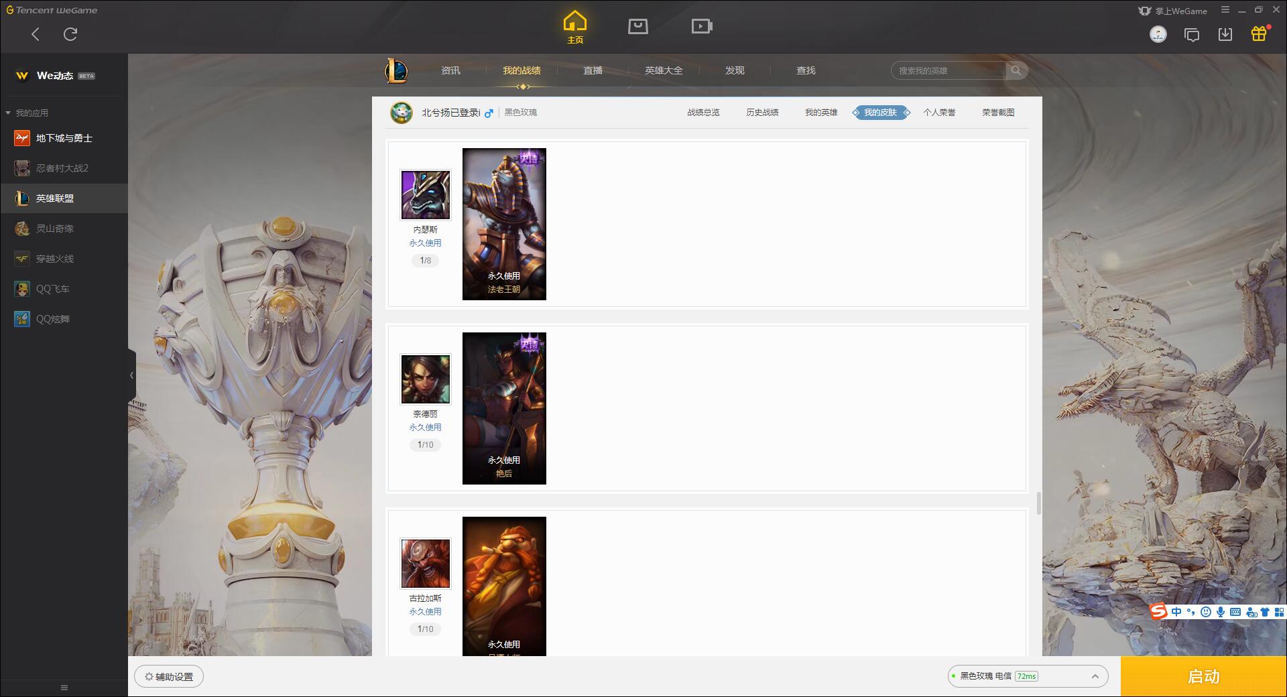
Task: Toggle Sogou punctuation mode icon
Action: click(1190, 612)
